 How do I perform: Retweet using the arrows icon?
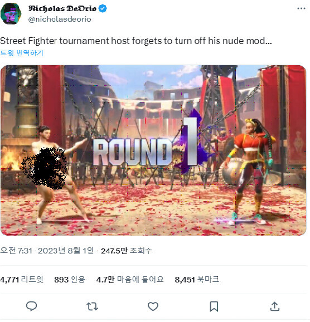[93, 306]
